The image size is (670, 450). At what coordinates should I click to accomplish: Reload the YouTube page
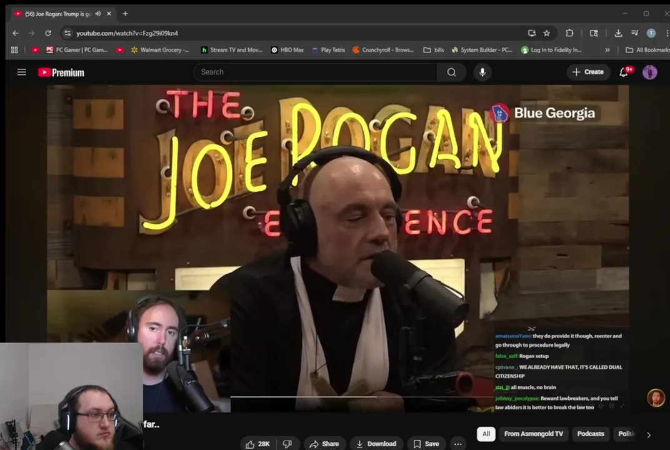(48, 33)
